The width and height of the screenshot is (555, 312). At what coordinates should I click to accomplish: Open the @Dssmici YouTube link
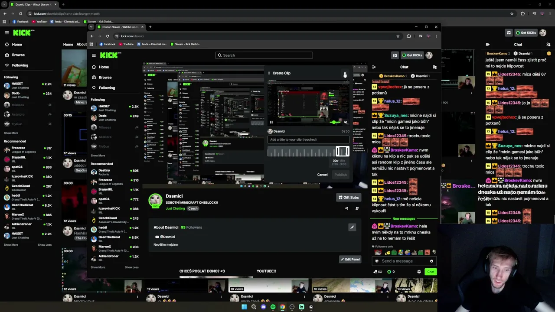pos(165,237)
